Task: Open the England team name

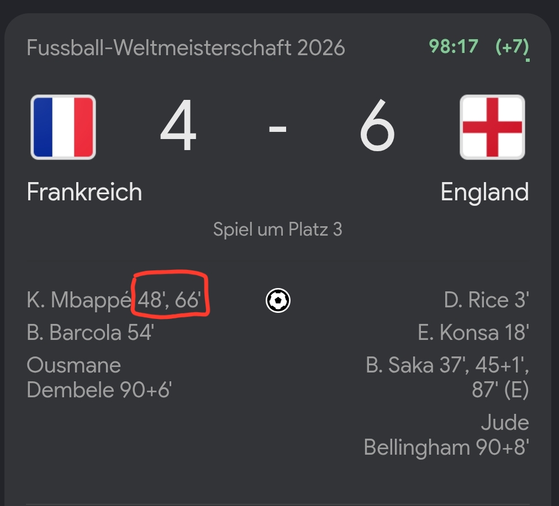Action: 484,193
